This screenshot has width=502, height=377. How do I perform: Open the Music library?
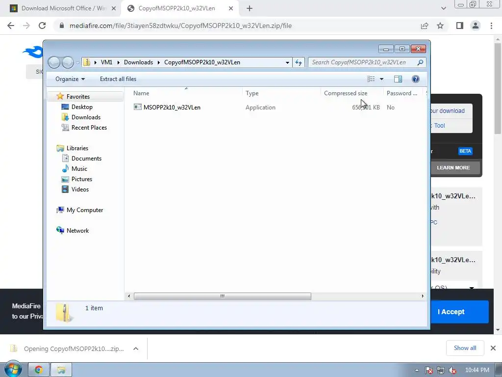pos(79,169)
